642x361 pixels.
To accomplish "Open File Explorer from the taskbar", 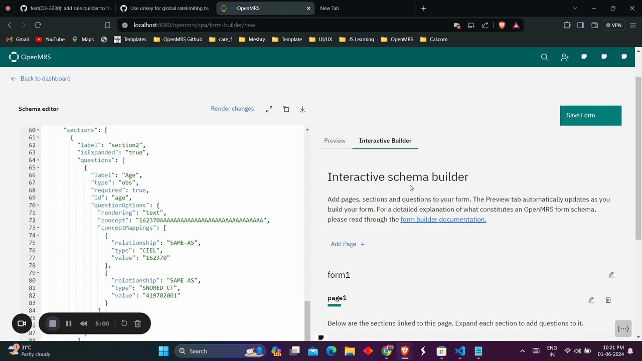I will 350,351.
